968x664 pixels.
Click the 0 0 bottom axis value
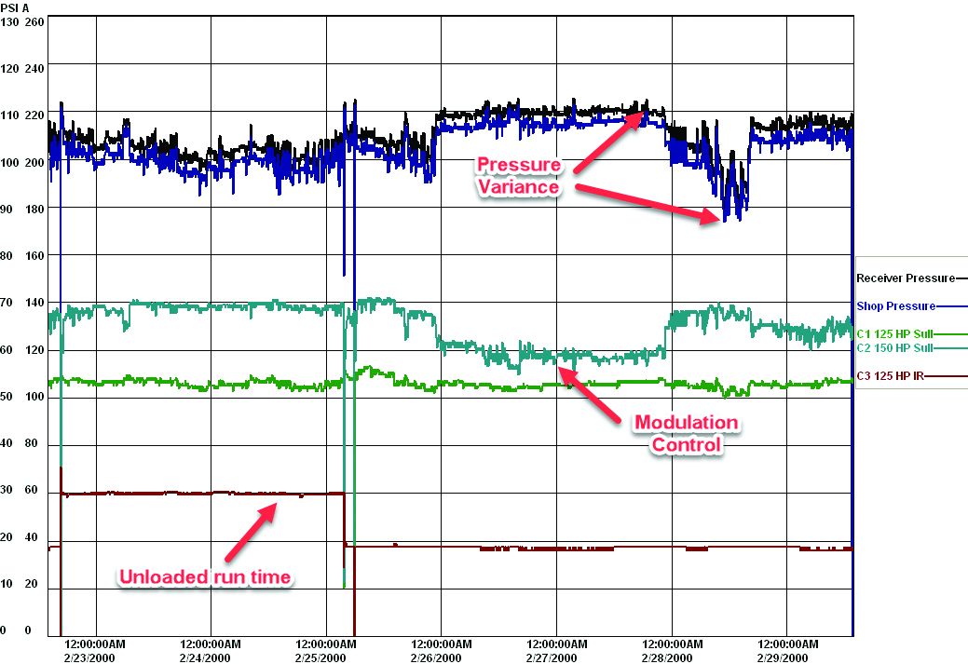16,630
